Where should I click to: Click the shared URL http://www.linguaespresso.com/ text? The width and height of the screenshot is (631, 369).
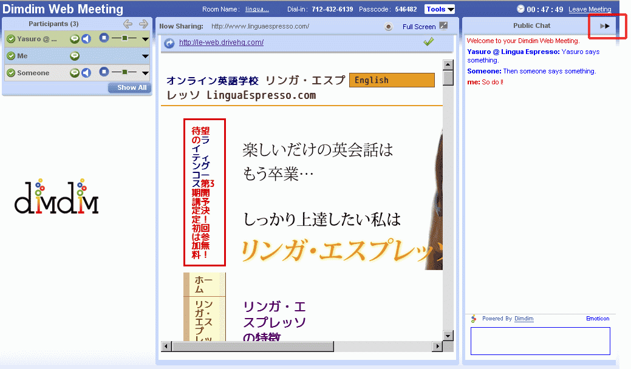point(261,27)
